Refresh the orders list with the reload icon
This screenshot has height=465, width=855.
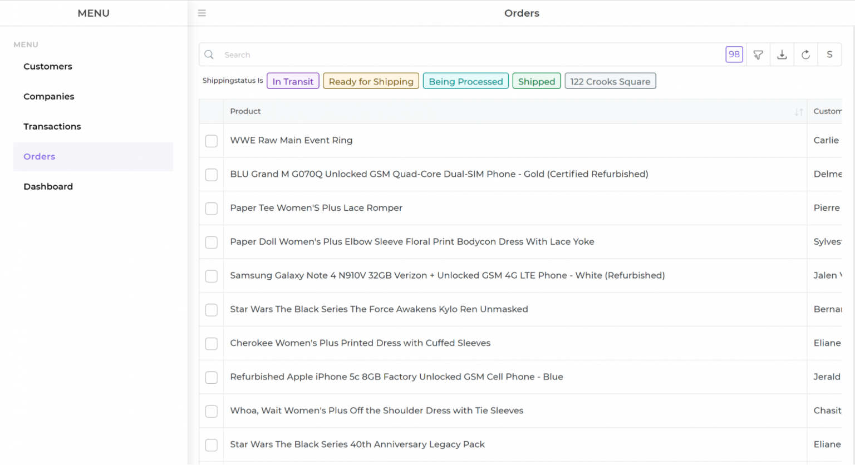806,54
